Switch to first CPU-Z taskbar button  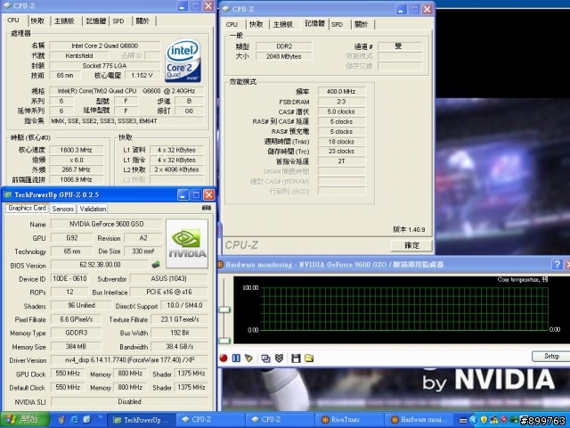click(210, 420)
